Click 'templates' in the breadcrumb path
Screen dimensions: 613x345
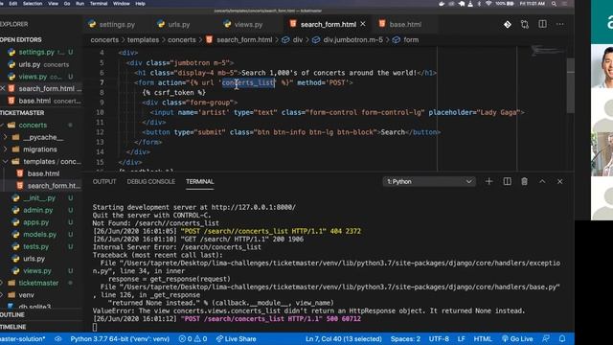click(143, 40)
